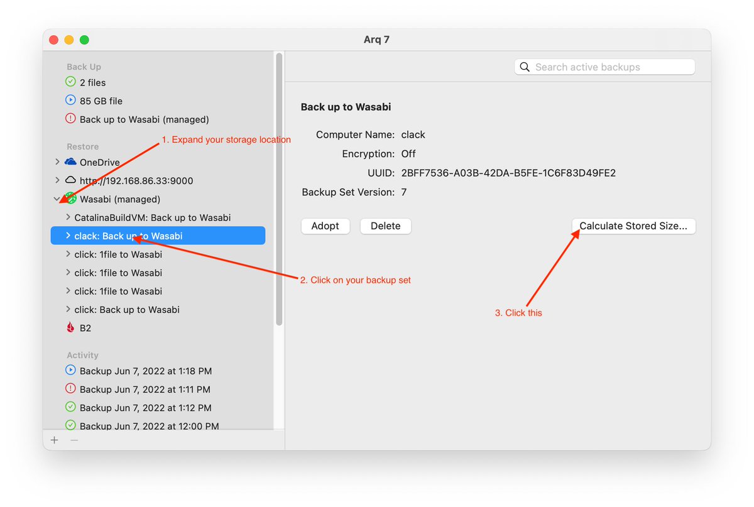Expand the OneDrive storage location

[x=57, y=162]
